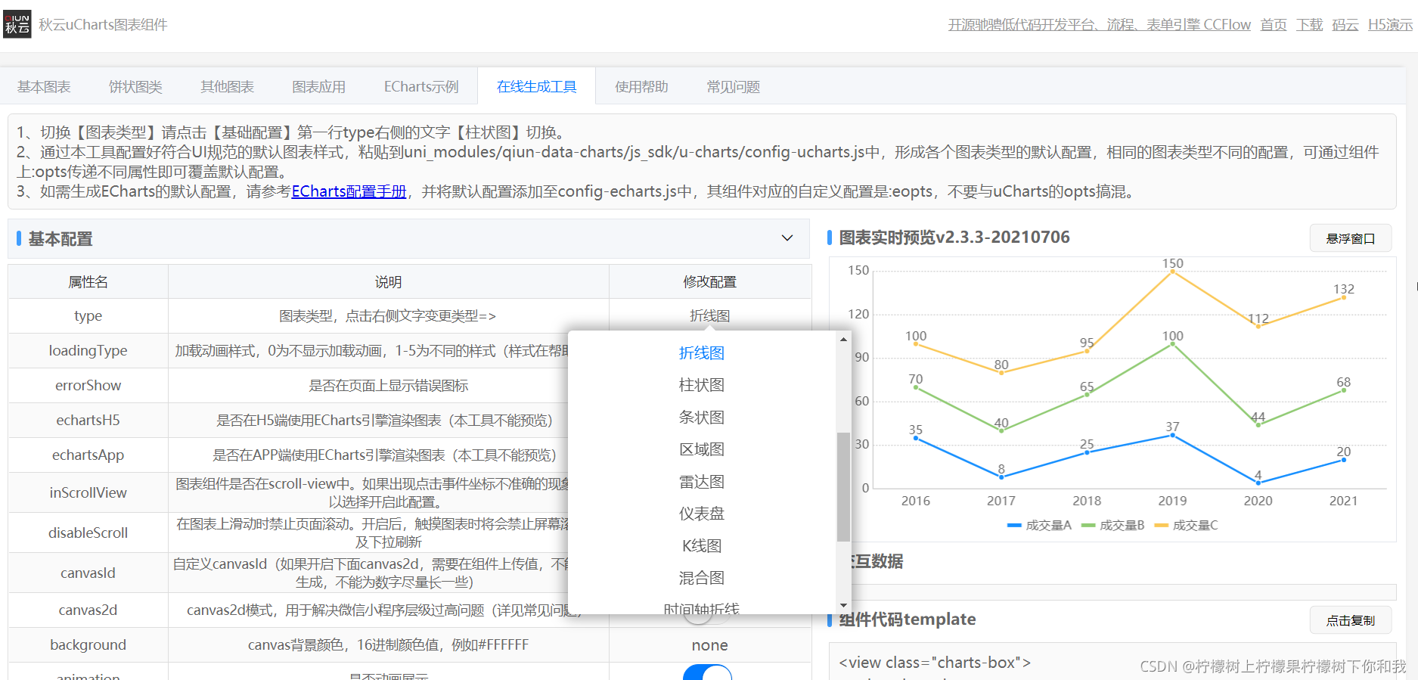
Task: Click the canvasId property name
Action: tap(88, 573)
